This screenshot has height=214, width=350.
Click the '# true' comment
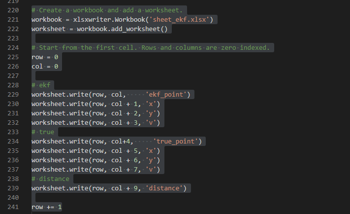click(43, 132)
